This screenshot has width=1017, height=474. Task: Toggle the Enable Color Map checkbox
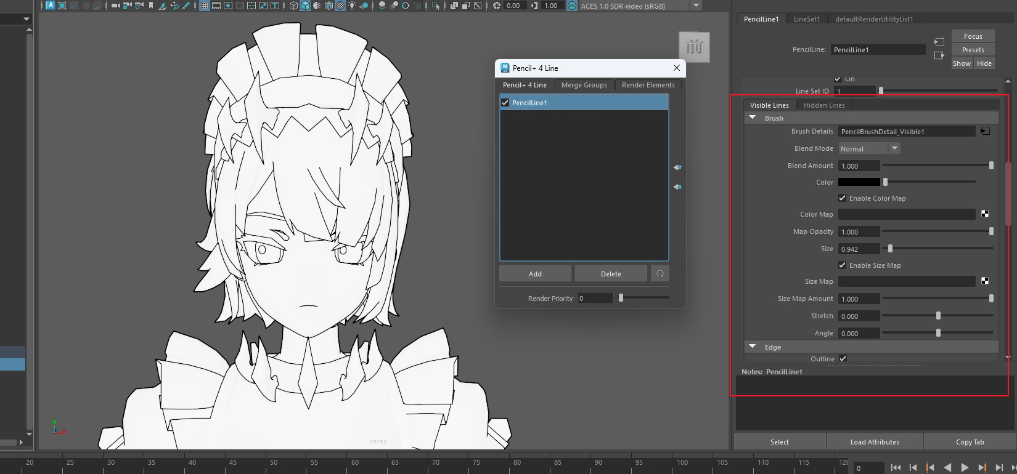pos(842,198)
